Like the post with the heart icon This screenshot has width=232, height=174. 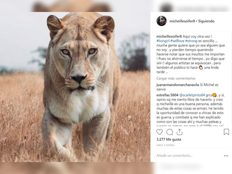(x=159, y=132)
